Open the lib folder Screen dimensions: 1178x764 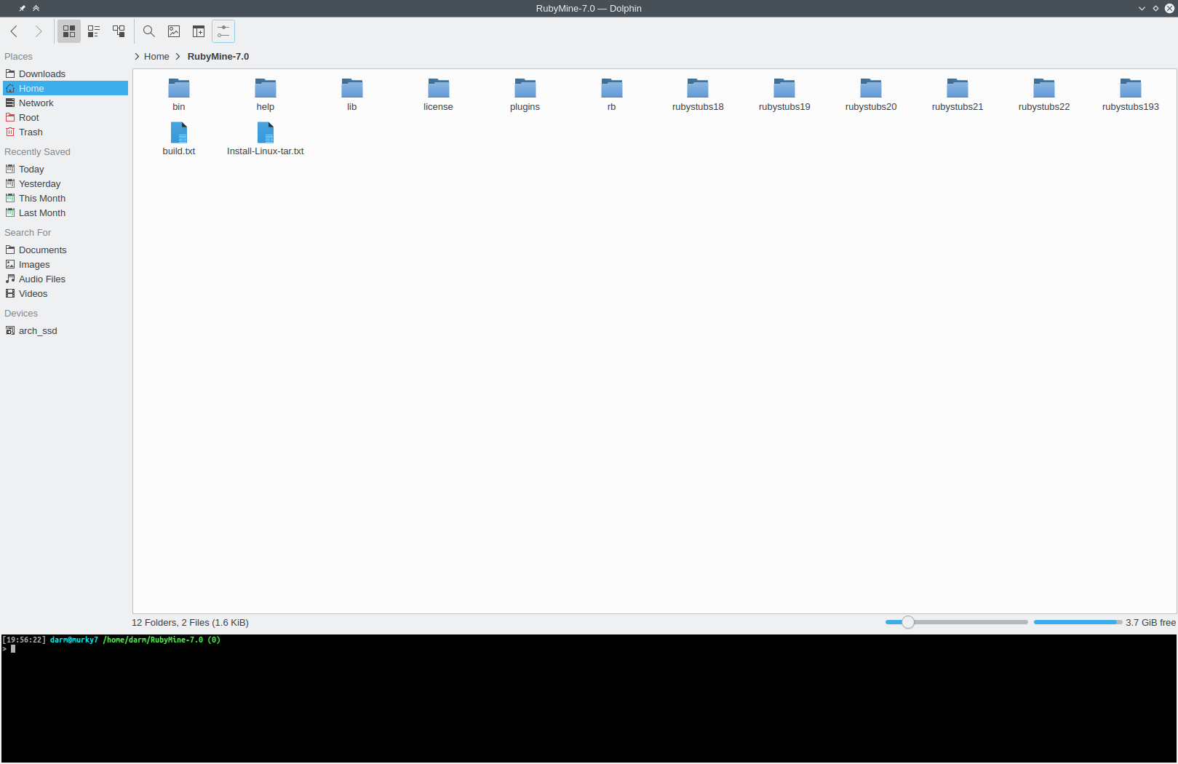pyautogui.click(x=352, y=95)
